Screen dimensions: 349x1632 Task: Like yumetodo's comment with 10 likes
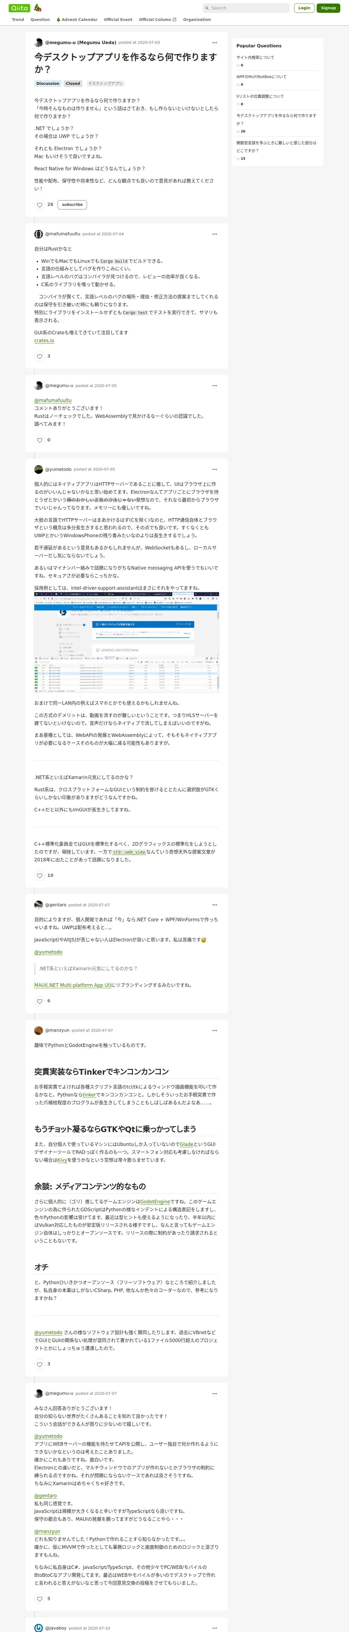pos(39,876)
